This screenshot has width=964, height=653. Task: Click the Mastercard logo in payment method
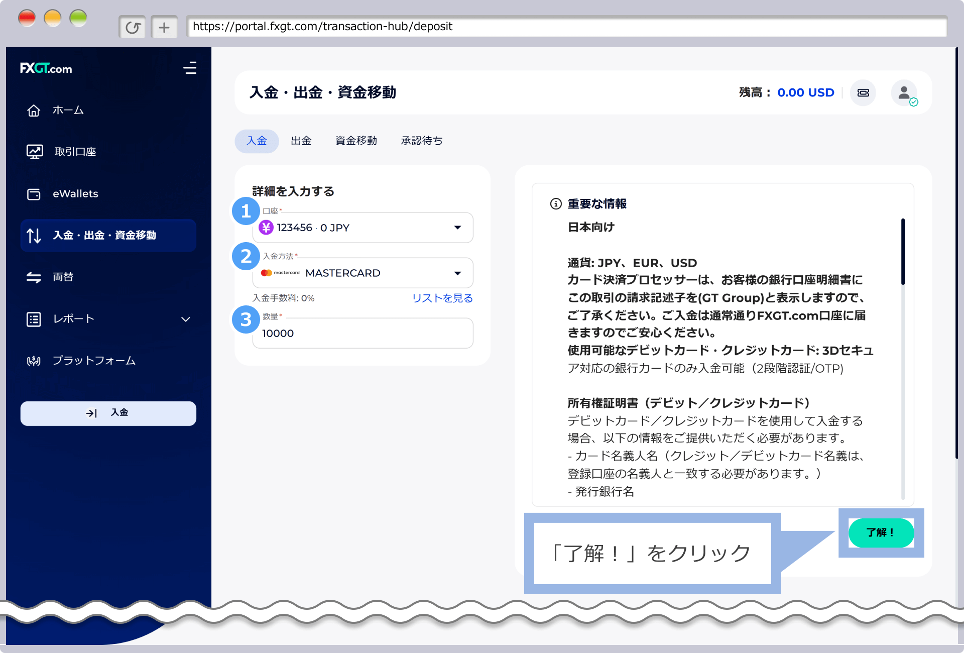tap(281, 273)
